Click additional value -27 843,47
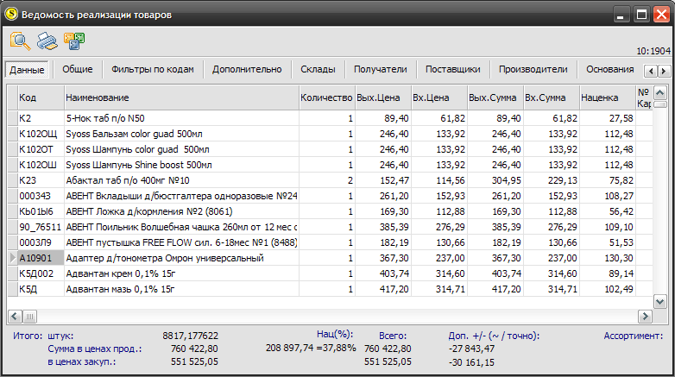This screenshot has height=377, width=675. [471, 349]
